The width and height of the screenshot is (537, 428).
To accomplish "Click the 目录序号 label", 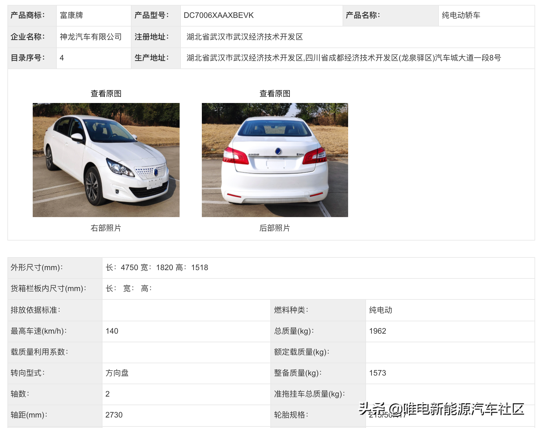I will click(x=28, y=58).
